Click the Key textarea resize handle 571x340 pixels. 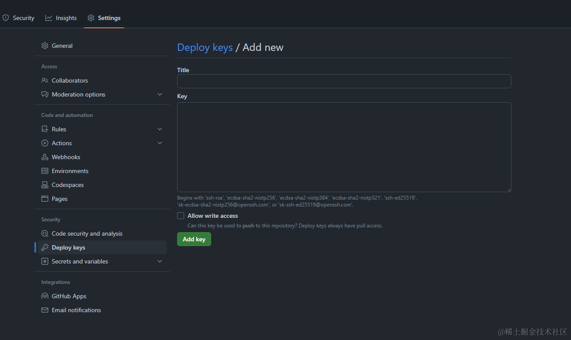pyautogui.click(x=508, y=189)
